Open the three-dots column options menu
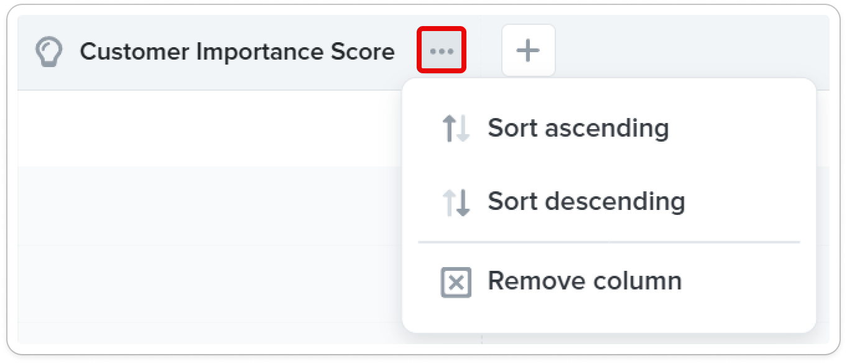847x364 pixels. pos(442,51)
